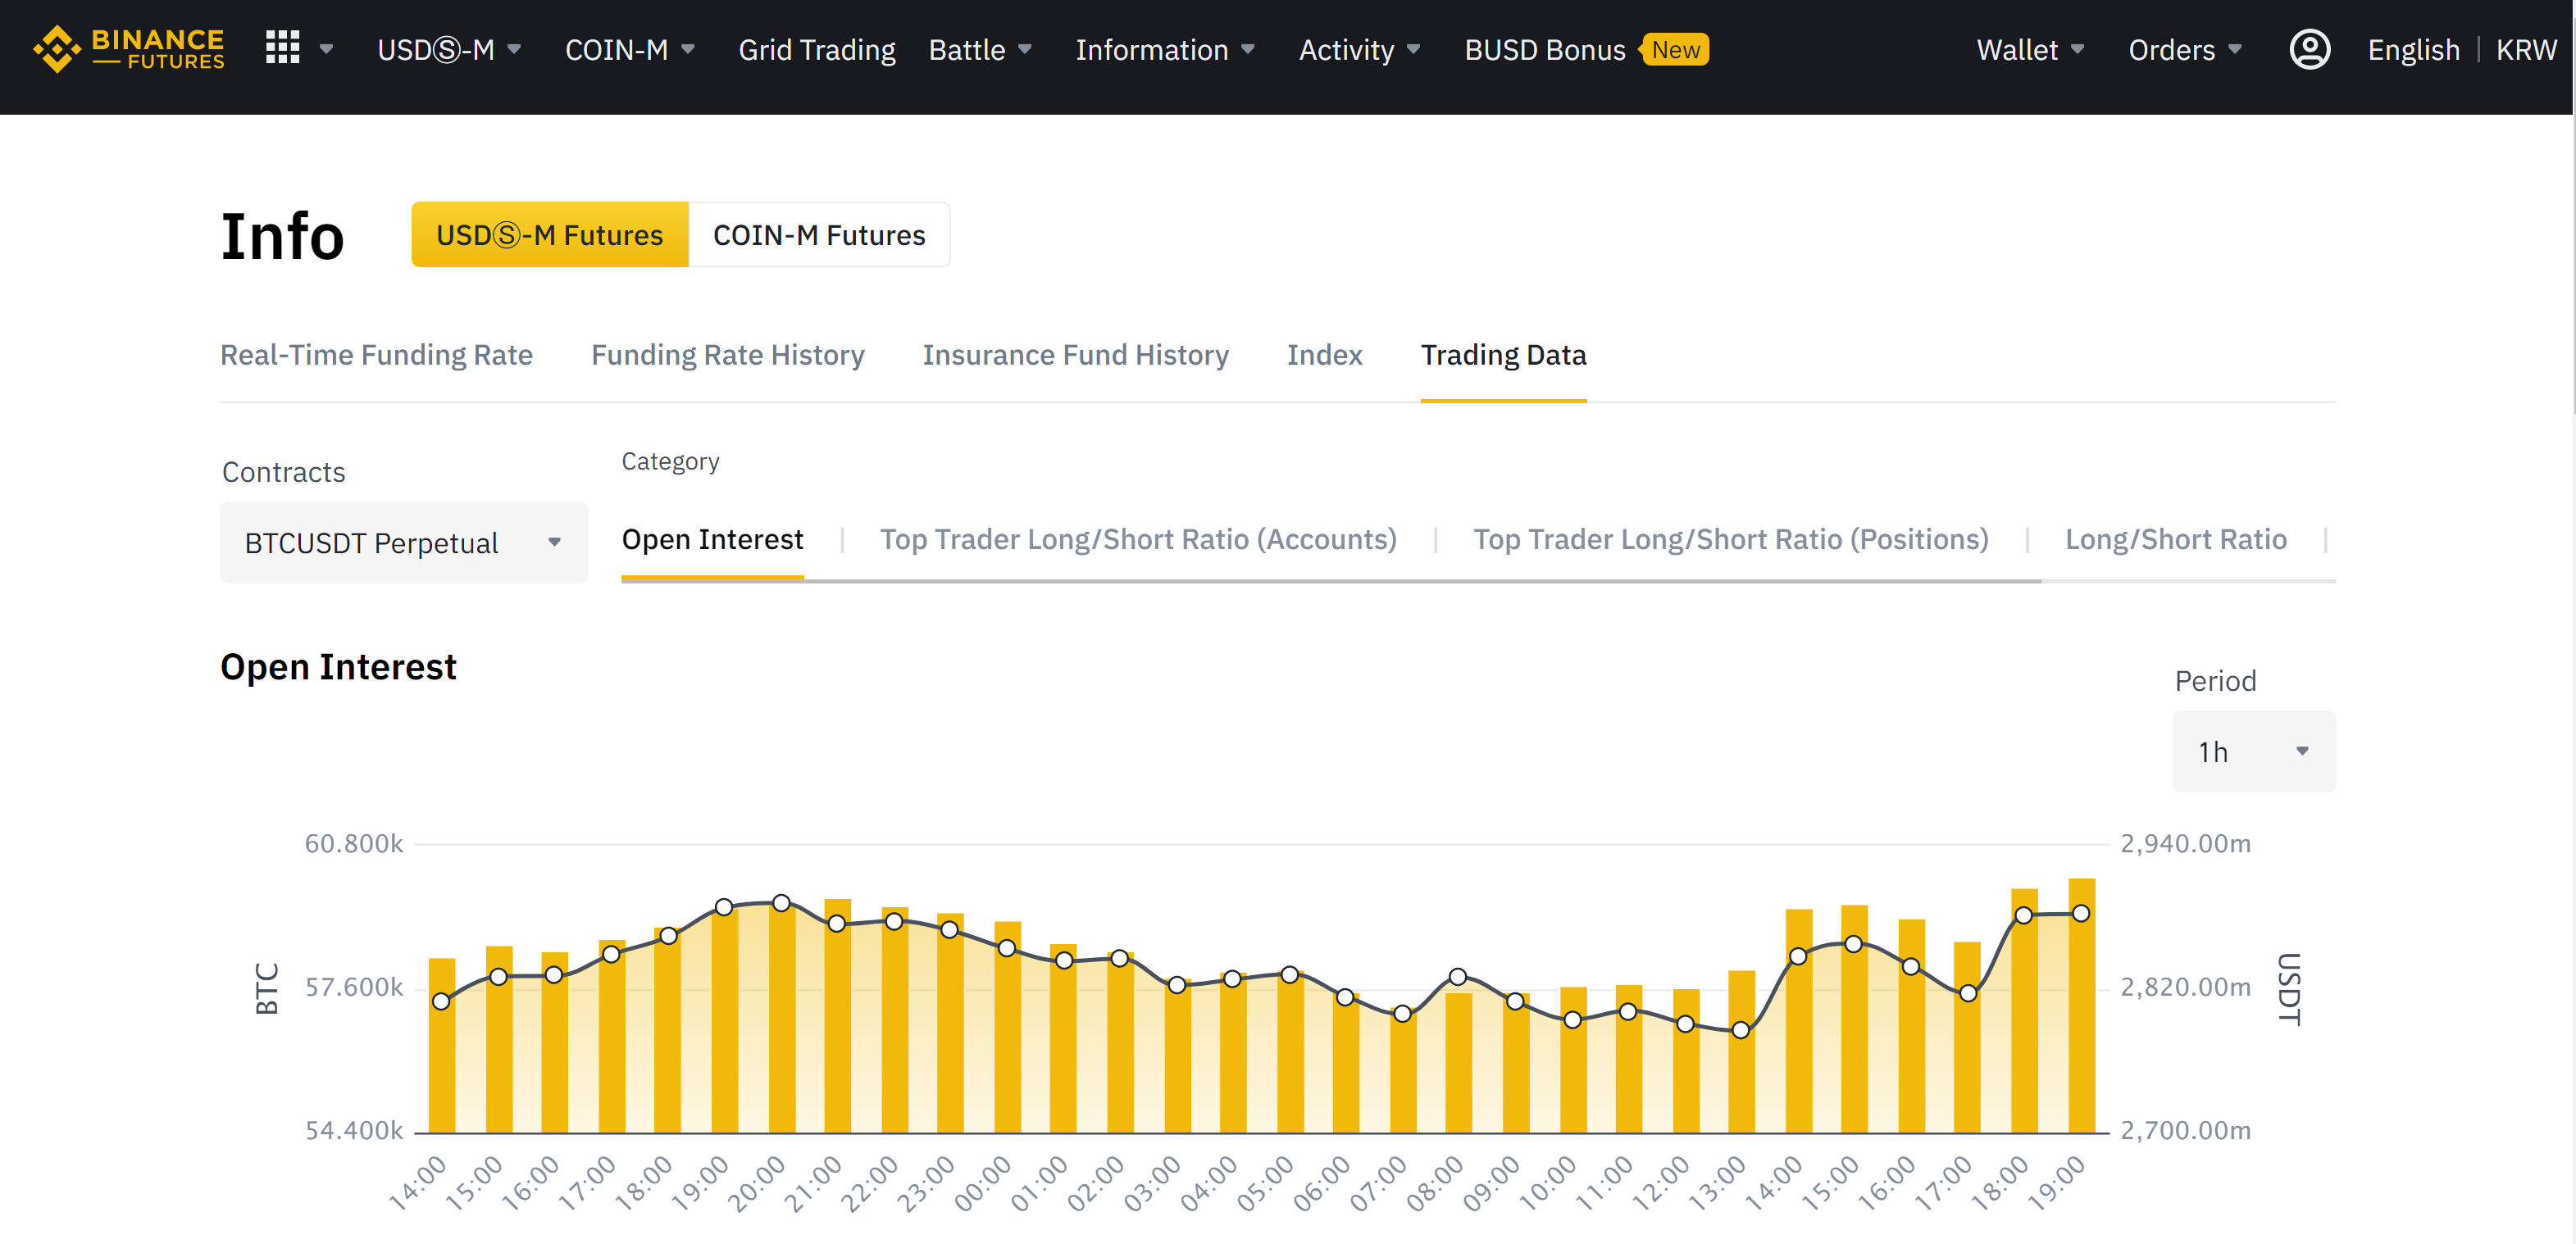
Task: Select the USDⓈ-M Futures toggle button
Action: 549,235
